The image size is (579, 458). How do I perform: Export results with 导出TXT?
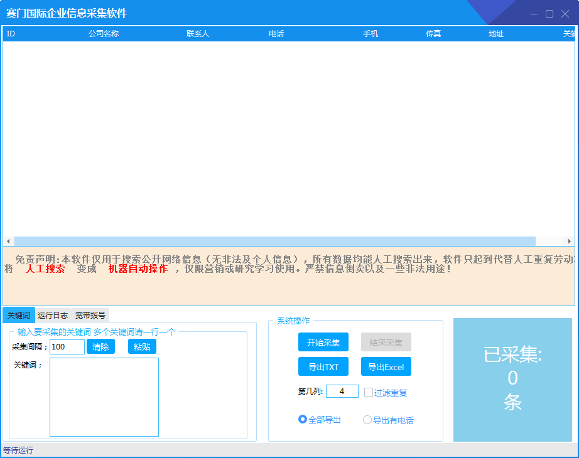tap(323, 367)
